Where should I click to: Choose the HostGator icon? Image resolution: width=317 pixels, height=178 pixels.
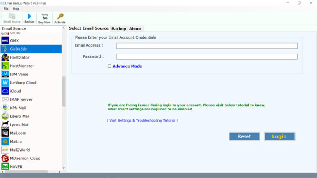pyautogui.click(x=5, y=58)
